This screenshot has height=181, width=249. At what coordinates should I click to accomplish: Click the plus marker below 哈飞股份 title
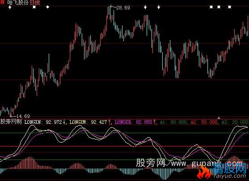coord(10,7)
